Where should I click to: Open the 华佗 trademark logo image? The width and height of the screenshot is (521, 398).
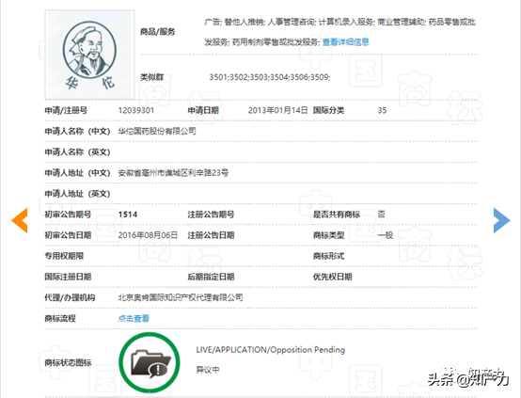[x=89, y=55]
